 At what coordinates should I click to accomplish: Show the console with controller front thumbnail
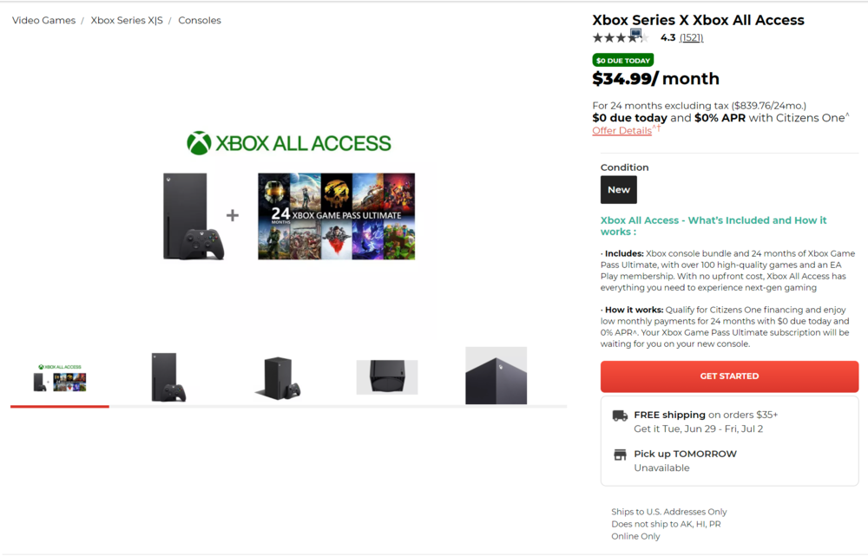(168, 377)
